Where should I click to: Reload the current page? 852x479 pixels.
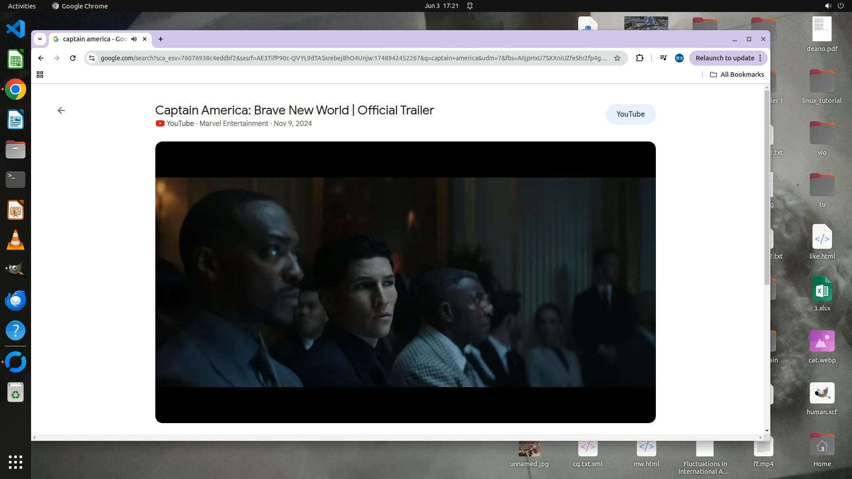tap(73, 58)
